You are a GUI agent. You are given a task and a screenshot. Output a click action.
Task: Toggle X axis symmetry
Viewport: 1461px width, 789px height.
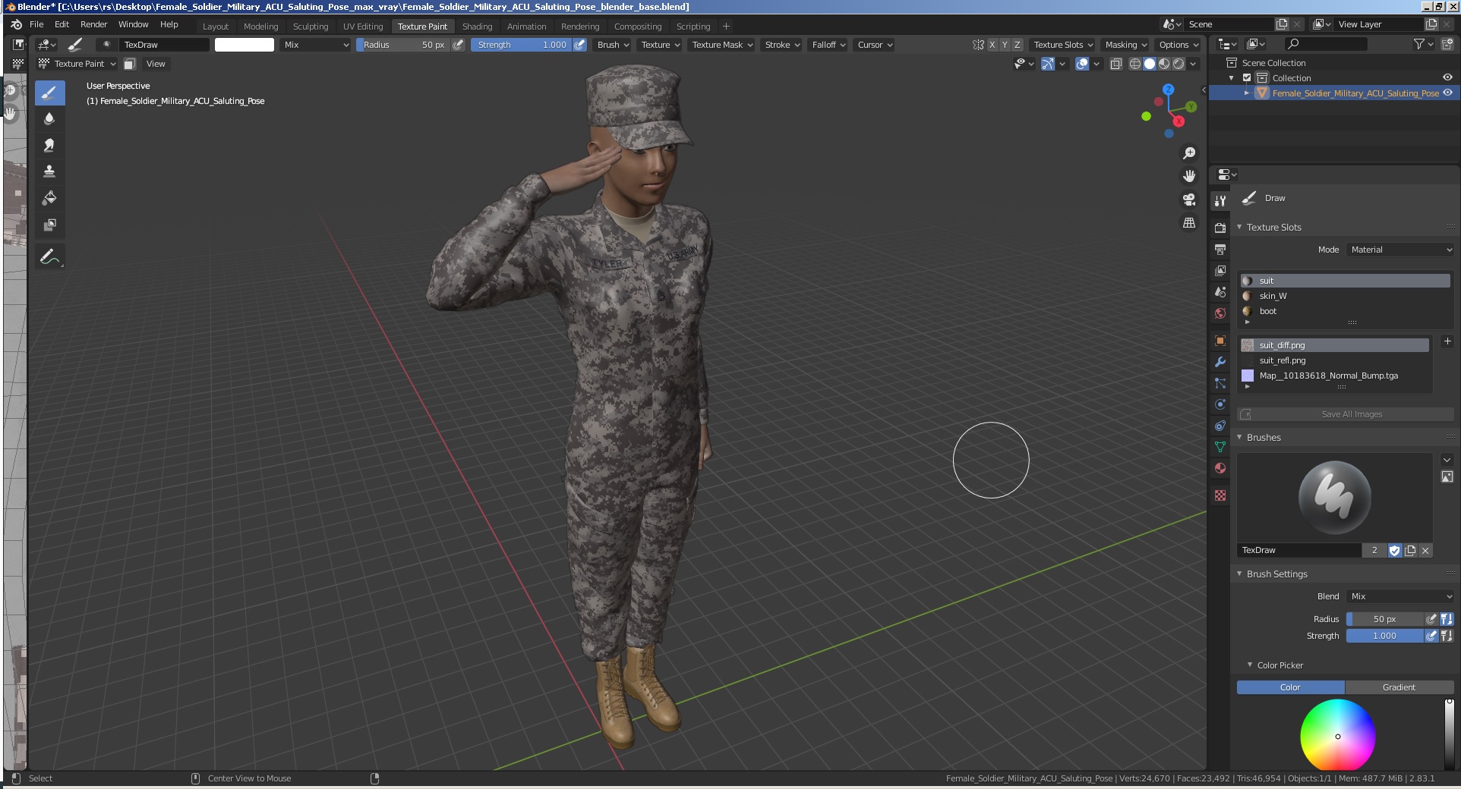[x=992, y=45]
